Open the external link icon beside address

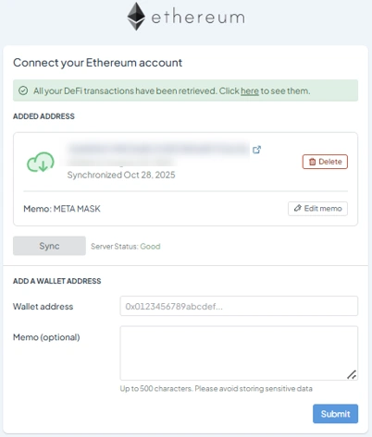pyautogui.click(x=256, y=150)
